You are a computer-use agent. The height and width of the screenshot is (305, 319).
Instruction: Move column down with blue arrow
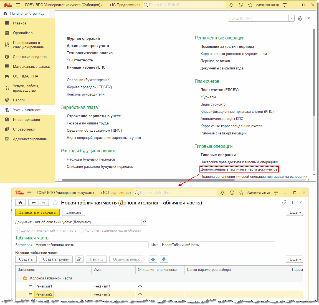pyautogui.click(x=164, y=259)
